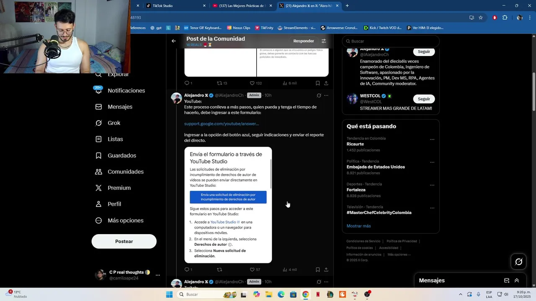Open the Chrome three-dot menu
Viewport: 536px width, 301px height.
(x=529, y=18)
